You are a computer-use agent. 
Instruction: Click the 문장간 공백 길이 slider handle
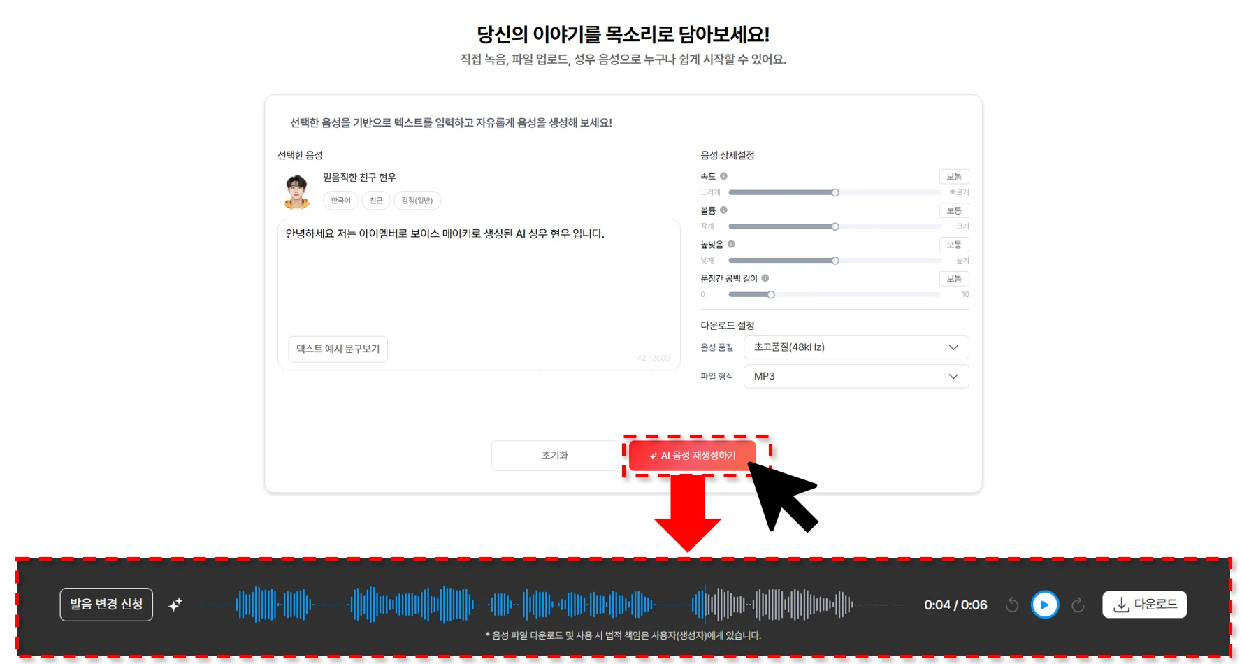click(771, 295)
